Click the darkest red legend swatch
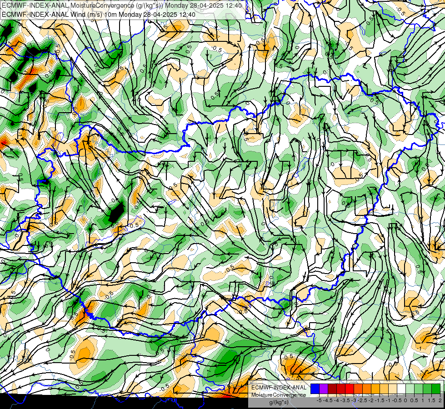Viewport: 445px width, 409px height. pyautogui.click(x=332, y=389)
